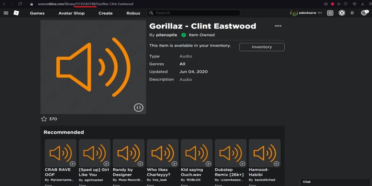
Task: Expand the Chat panel
Action: 334,182
